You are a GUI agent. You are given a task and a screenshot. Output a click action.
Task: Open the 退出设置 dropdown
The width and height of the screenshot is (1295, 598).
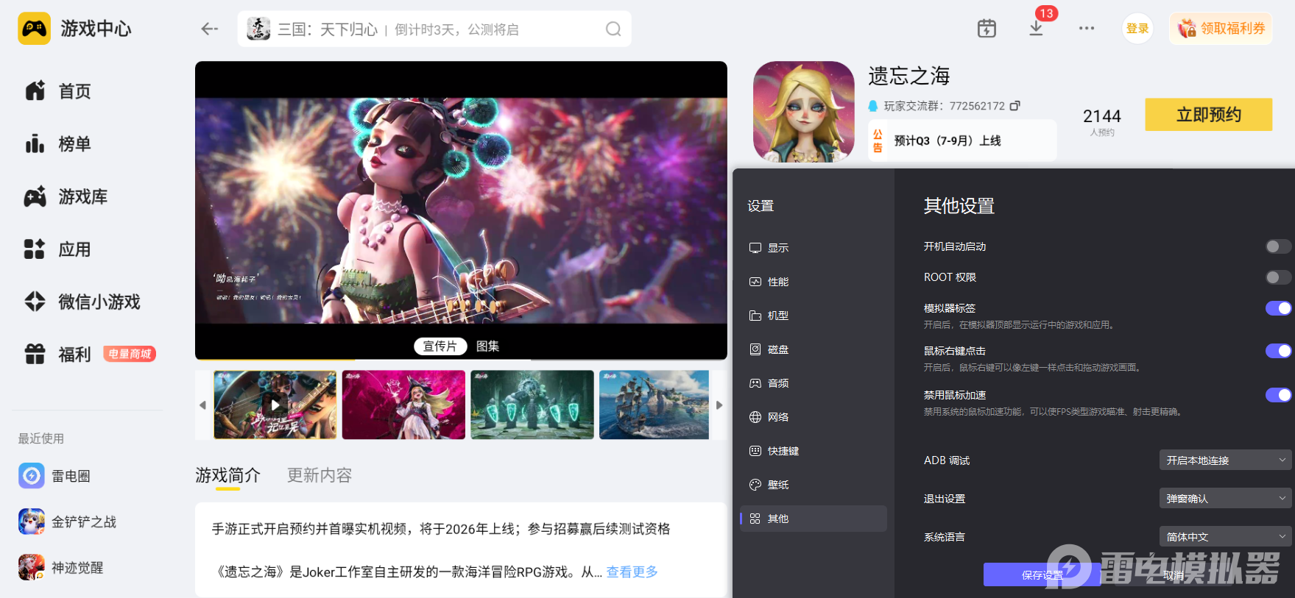(1225, 499)
